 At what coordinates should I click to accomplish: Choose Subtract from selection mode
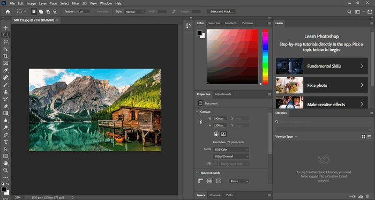(48, 11)
